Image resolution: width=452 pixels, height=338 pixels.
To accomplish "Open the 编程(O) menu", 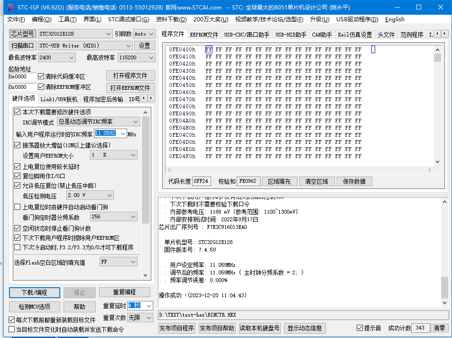I will (42, 19).
